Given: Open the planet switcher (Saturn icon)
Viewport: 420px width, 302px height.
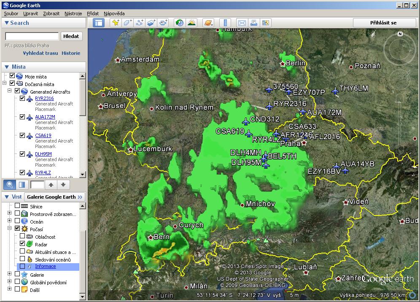Looking at the screenshot, I should 208,23.
